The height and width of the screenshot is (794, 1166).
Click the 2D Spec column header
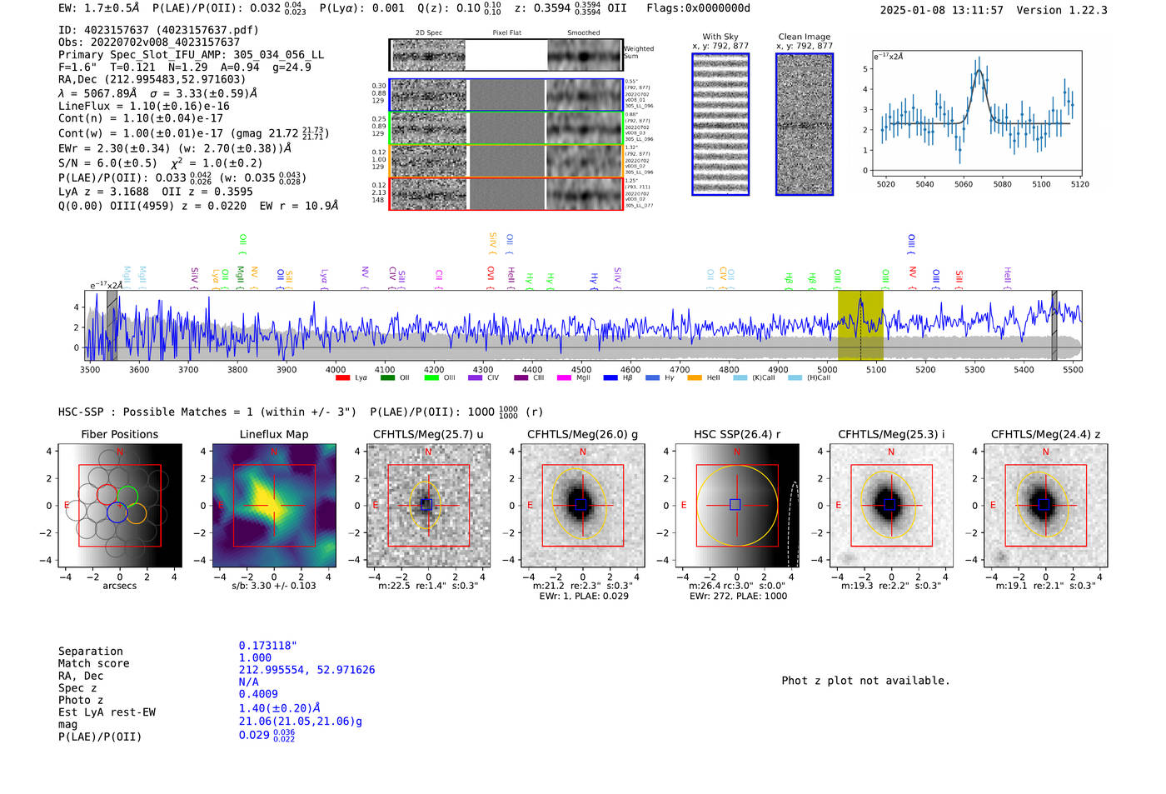click(x=429, y=33)
